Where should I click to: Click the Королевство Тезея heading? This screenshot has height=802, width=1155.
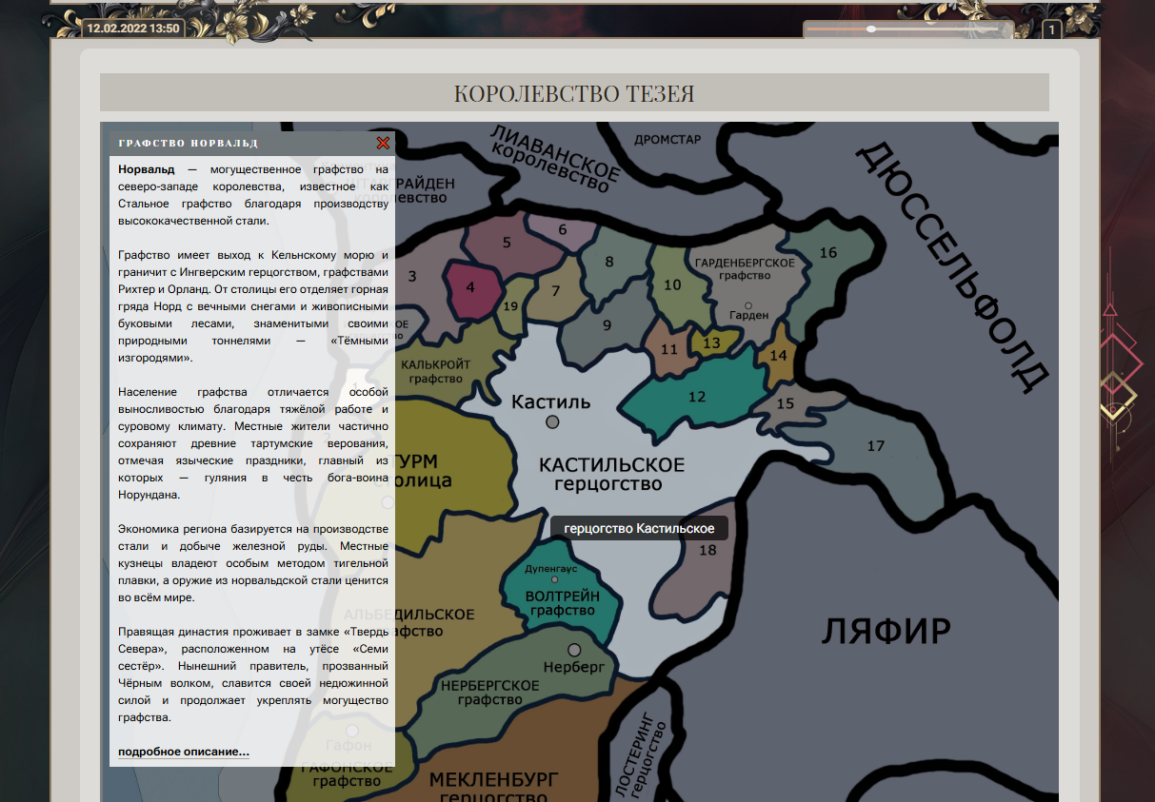[x=574, y=93]
